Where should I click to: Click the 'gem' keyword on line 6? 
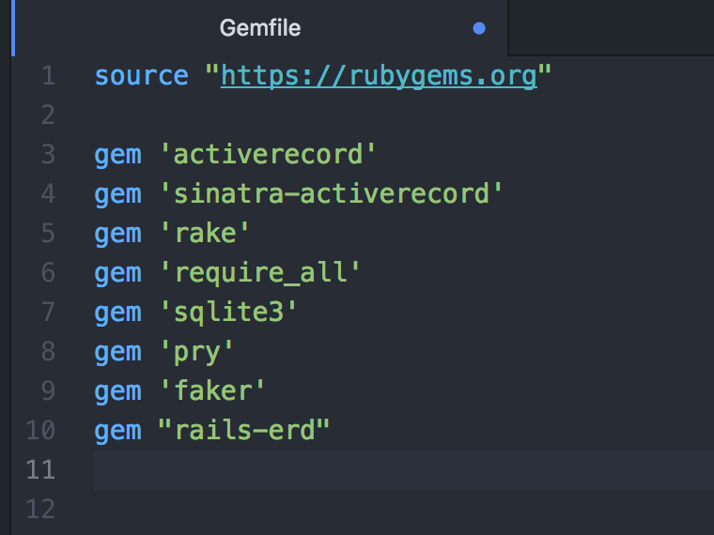(118, 275)
